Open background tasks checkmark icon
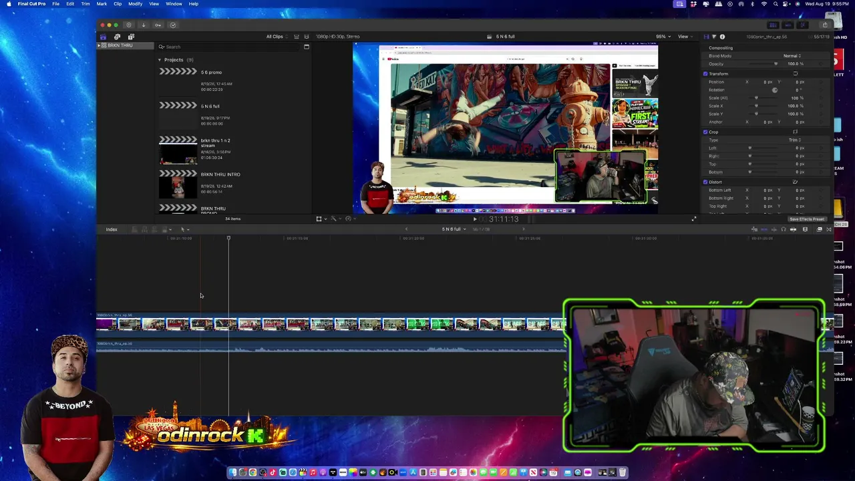Viewport: 855px width, 481px height. [x=173, y=25]
